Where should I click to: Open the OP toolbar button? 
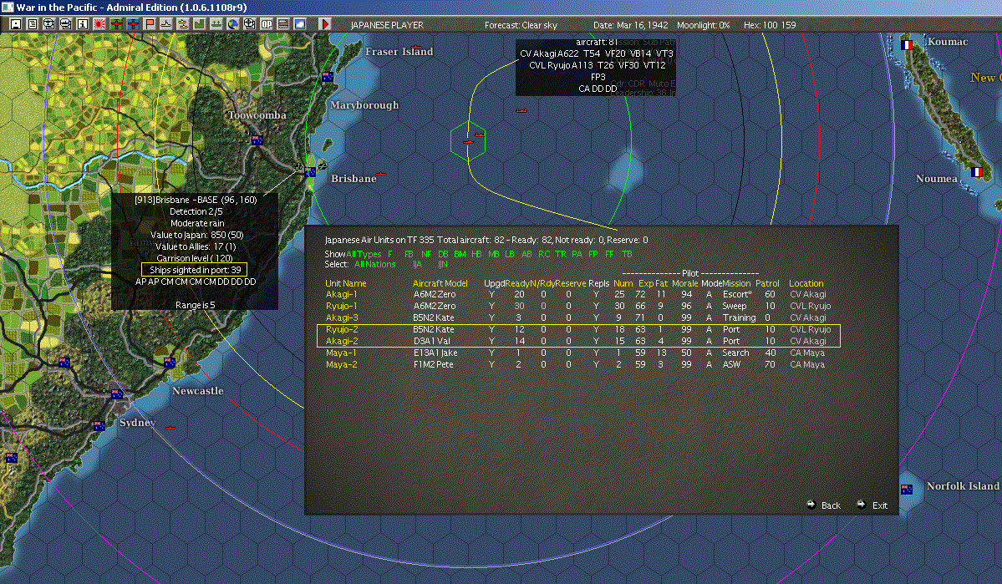pos(266,24)
